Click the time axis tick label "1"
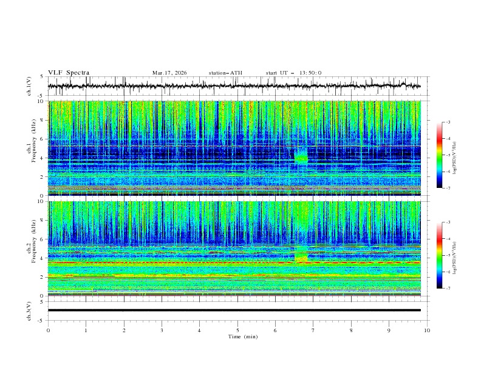481x371 pixels. coord(86,330)
